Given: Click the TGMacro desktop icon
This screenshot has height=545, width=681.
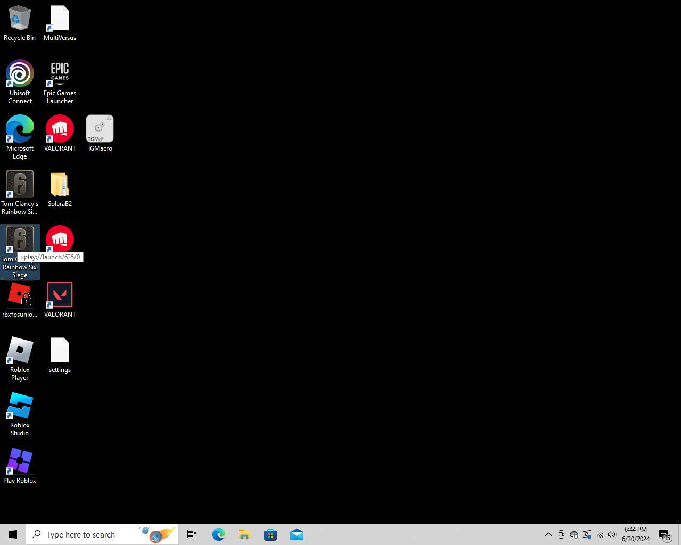Looking at the screenshot, I should pos(99,134).
